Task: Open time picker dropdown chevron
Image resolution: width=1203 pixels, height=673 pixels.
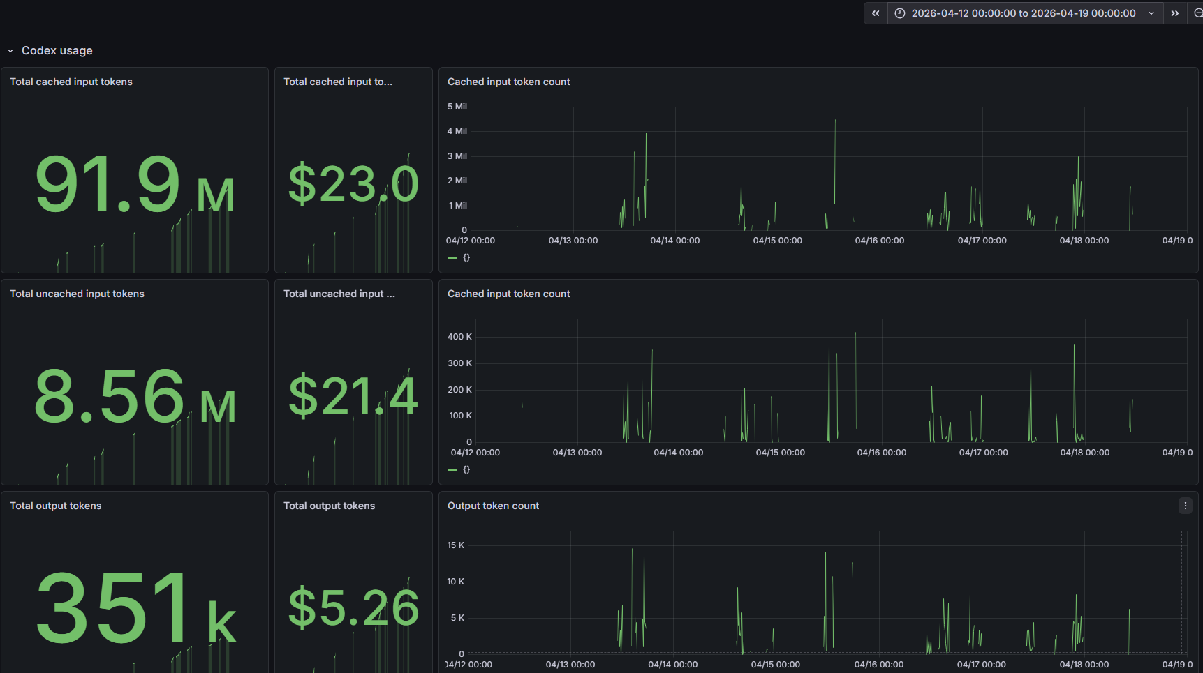Action: (x=1151, y=13)
